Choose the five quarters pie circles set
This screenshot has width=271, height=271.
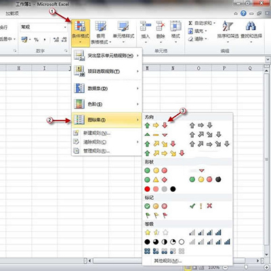click(x=164, y=242)
